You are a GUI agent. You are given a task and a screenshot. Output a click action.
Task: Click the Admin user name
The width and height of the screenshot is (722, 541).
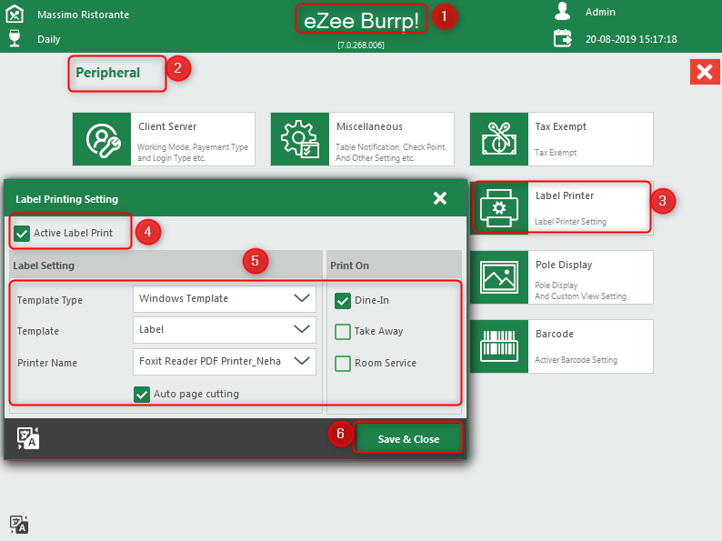point(600,12)
